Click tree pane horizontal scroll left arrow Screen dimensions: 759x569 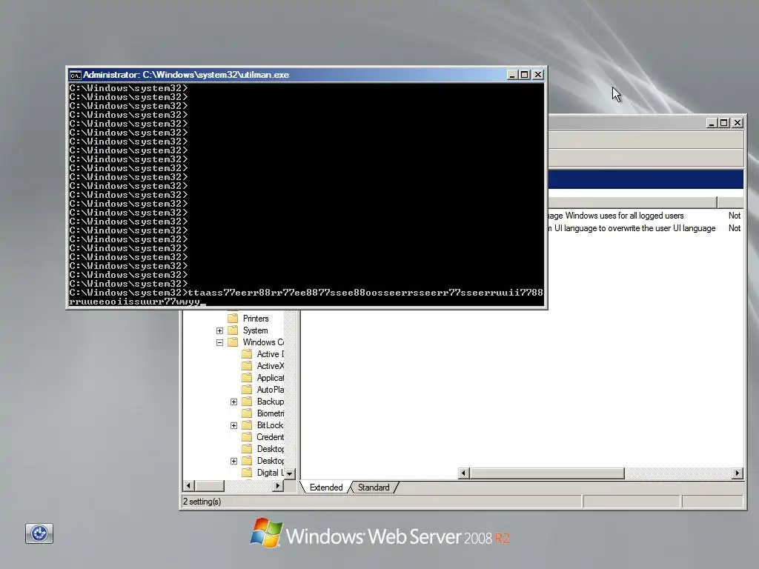pos(189,485)
